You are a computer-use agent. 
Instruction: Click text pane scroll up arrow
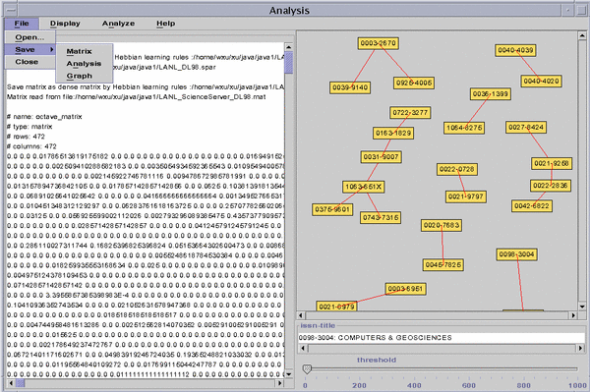pyautogui.click(x=288, y=47)
